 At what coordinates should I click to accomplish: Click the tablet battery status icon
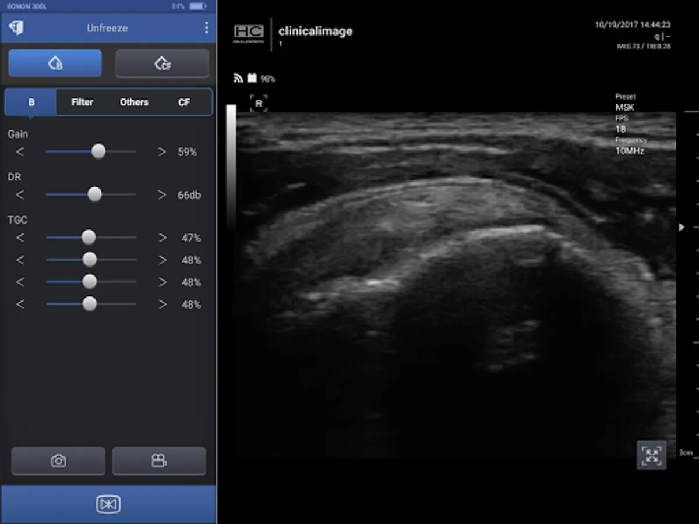point(197,6)
